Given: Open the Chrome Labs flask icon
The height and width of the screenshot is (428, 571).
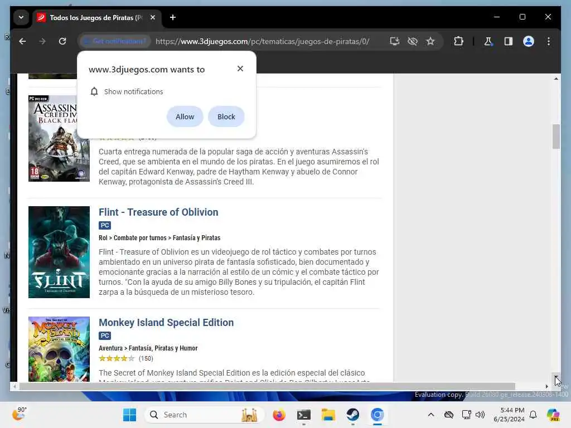Looking at the screenshot, I should (488, 41).
